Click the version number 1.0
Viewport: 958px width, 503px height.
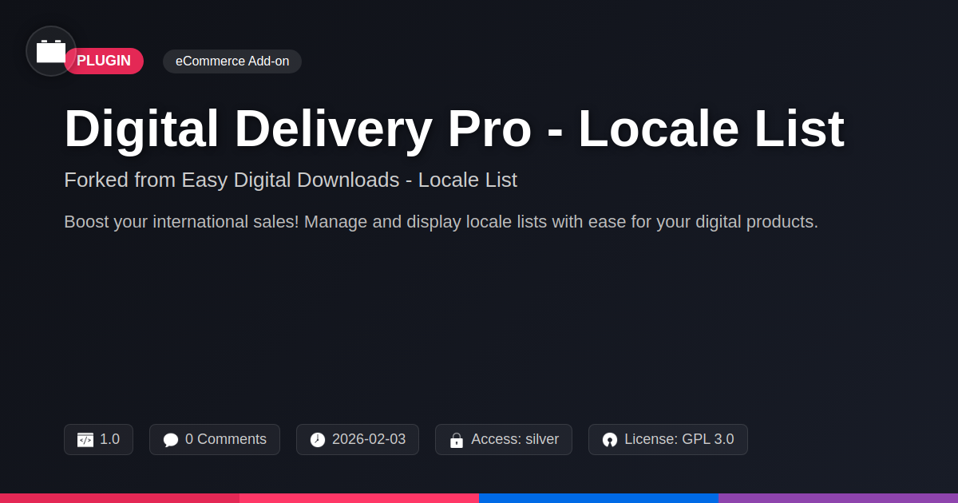point(109,439)
